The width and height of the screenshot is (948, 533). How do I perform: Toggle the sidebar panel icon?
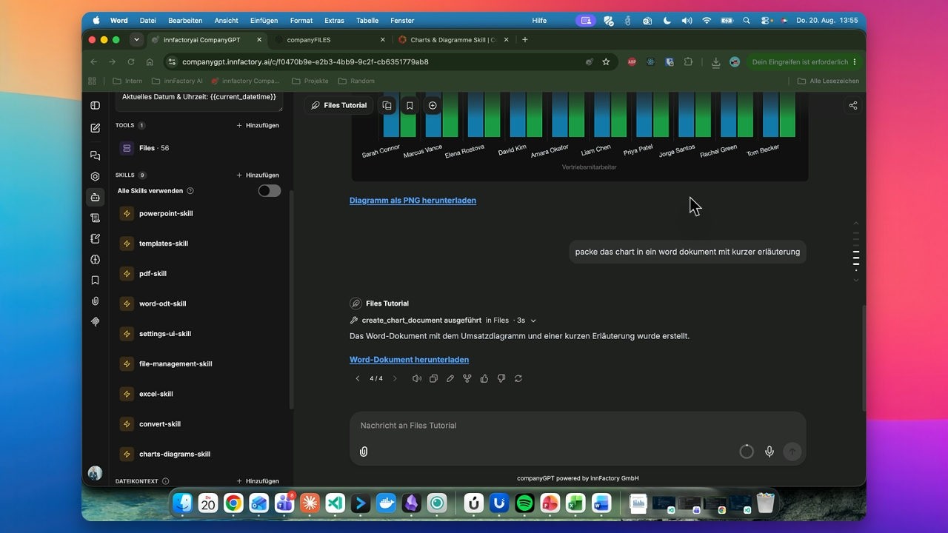pos(95,106)
